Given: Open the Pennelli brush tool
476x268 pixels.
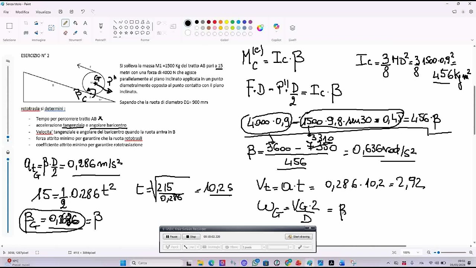Looking at the screenshot, I should point(100,26).
